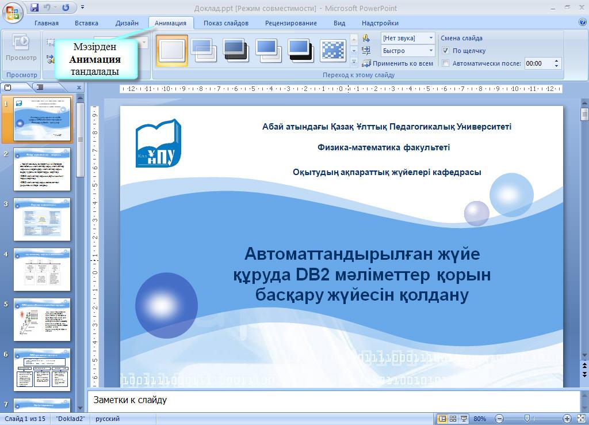The image size is (589, 425).
Task: Select slide 4 thumbnail
Action: pos(42,270)
